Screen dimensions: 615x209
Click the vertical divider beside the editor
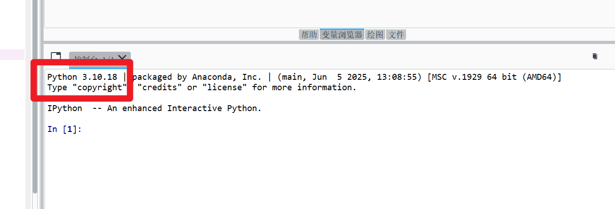click(x=41, y=104)
